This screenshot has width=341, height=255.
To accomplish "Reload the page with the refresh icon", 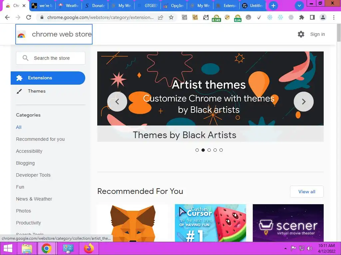I will (29, 17).
